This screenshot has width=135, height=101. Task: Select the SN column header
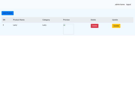pyautogui.click(x=4, y=20)
